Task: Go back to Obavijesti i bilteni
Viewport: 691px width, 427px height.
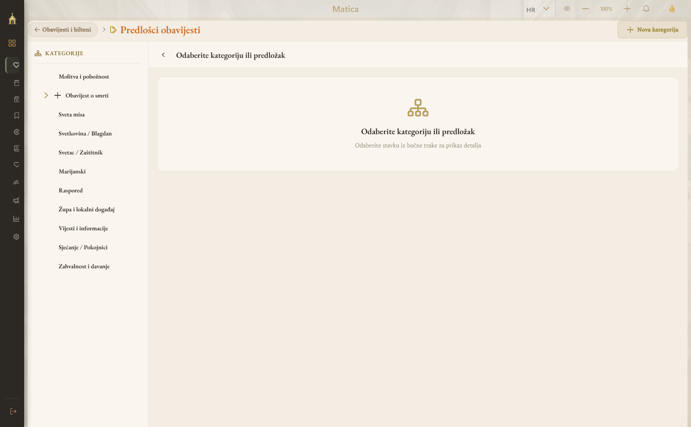Action: 63,30
